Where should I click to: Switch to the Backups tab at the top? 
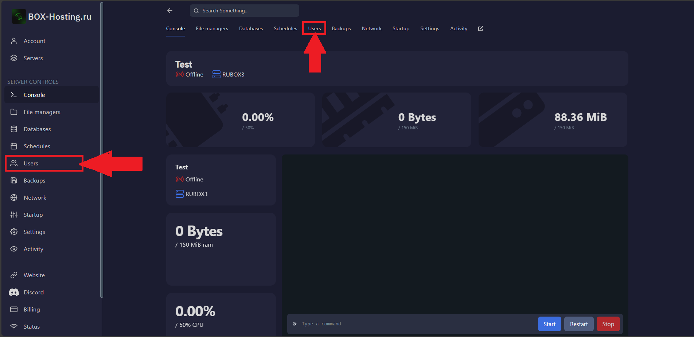pos(341,28)
